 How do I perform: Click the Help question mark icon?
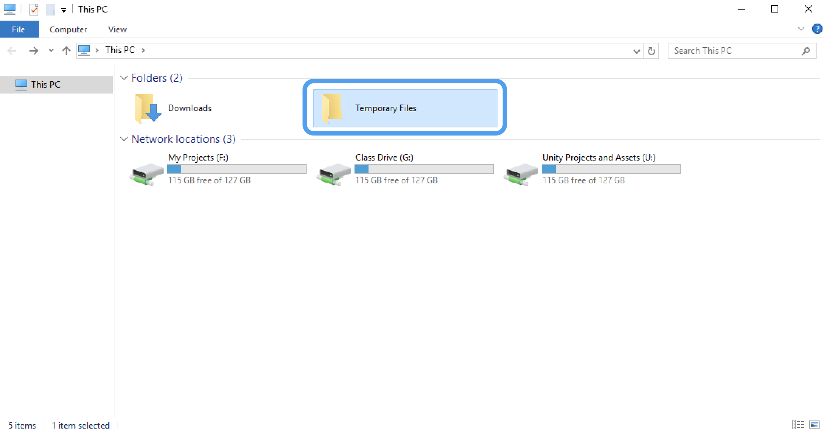pos(817,29)
